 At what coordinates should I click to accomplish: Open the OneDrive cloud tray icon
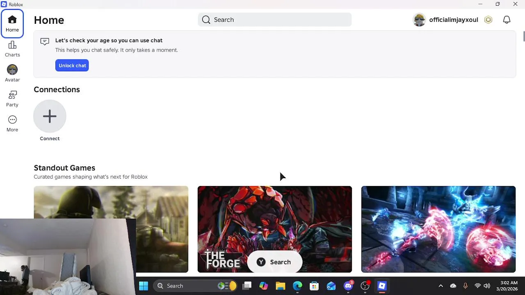click(x=453, y=286)
